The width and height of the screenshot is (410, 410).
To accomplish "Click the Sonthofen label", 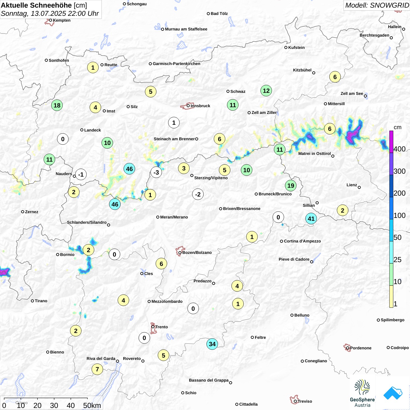I will [x=59, y=60].
